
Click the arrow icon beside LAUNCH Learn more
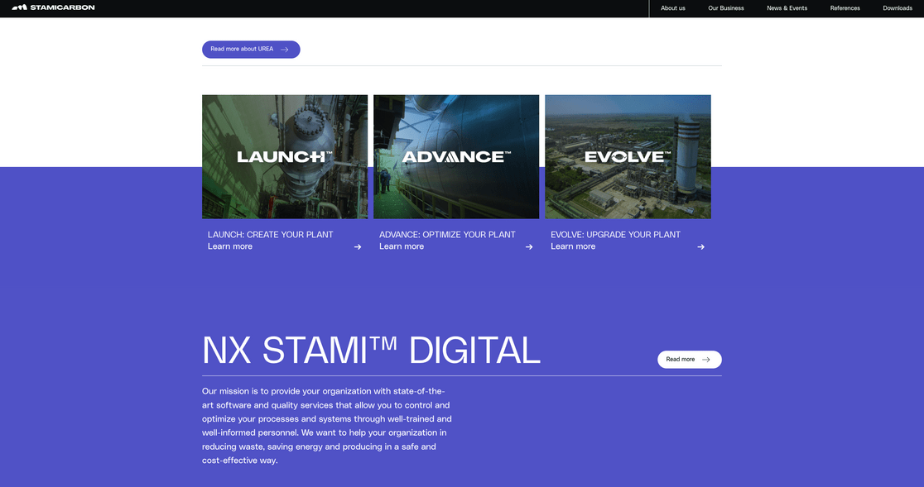point(358,247)
